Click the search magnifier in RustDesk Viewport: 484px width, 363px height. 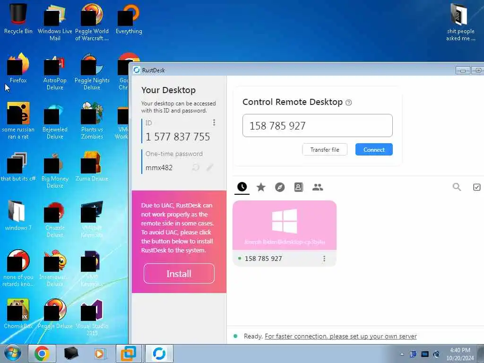tap(457, 187)
